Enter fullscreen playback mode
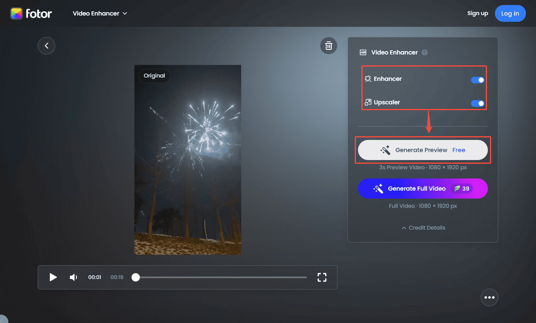The height and width of the screenshot is (323, 536). point(322,277)
